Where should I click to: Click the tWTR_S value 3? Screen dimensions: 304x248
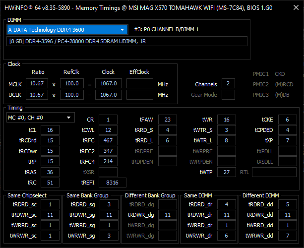(x=227, y=130)
